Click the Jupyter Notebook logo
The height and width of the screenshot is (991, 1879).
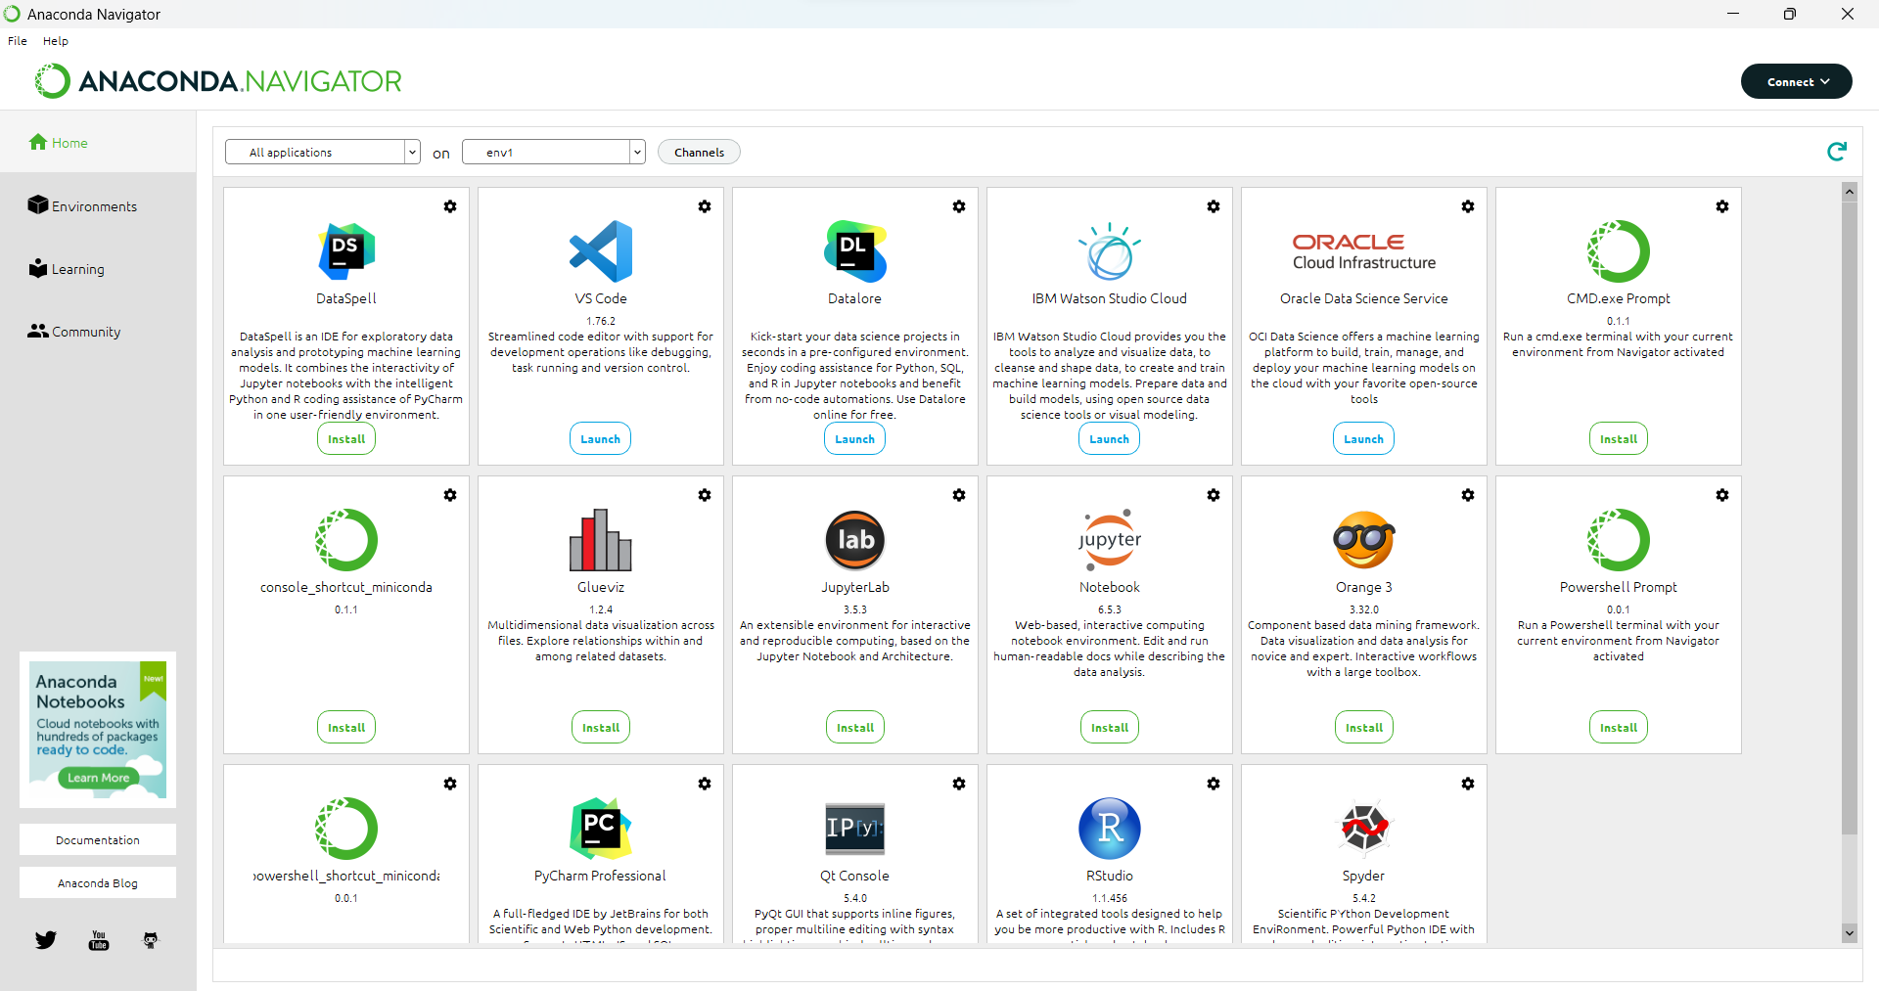tap(1110, 540)
